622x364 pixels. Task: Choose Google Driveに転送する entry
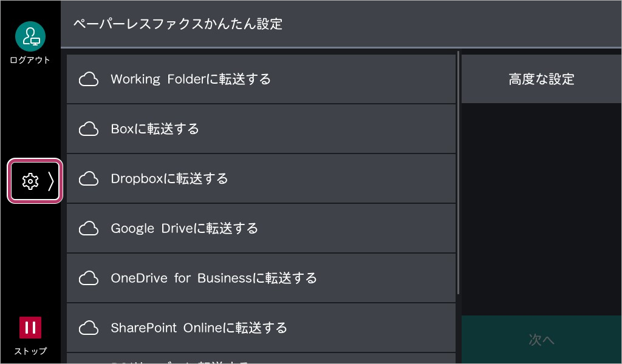261,229
